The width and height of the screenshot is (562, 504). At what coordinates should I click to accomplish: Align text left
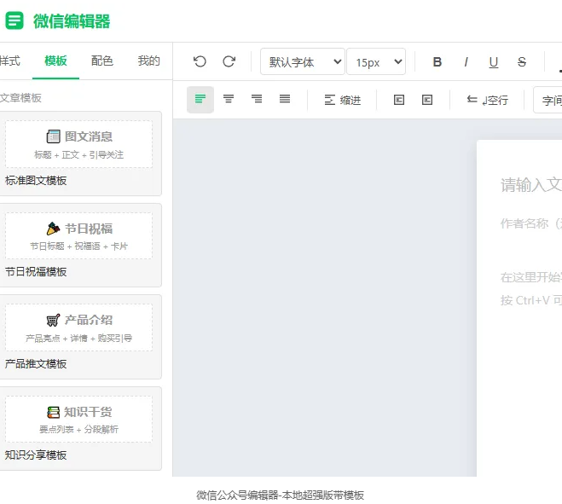coord(200,99)
